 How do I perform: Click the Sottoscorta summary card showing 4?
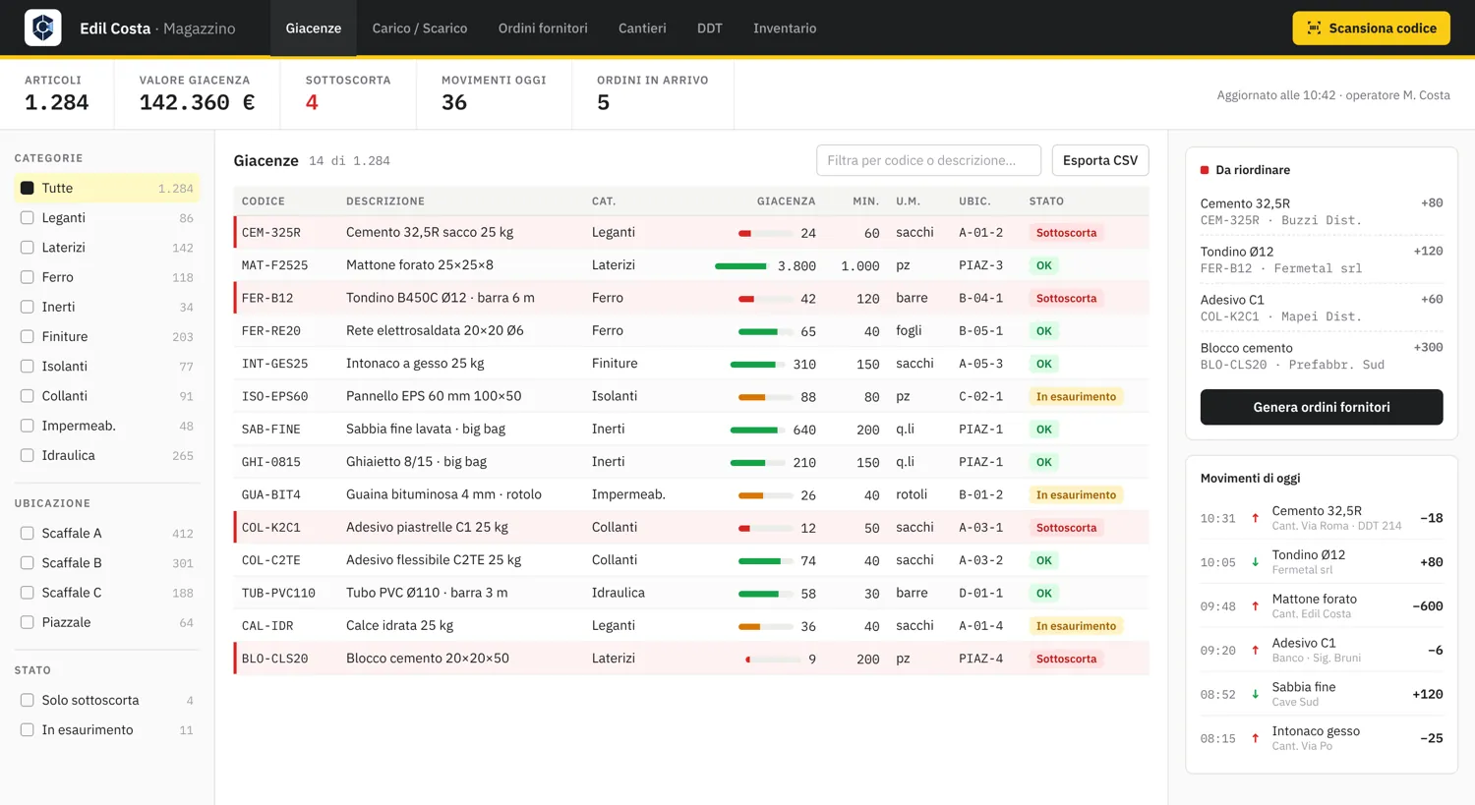(x=348, y=94)
